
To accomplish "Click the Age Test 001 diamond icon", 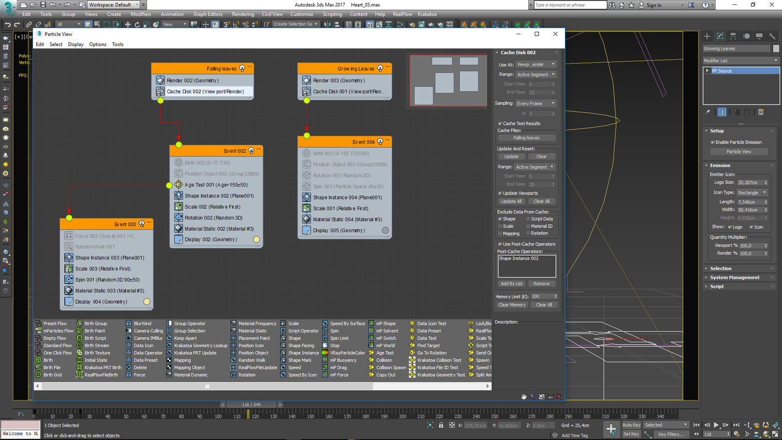I will point(178,185).
